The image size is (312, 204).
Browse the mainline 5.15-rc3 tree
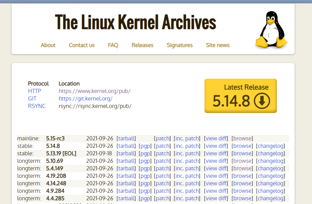tap(242, 139)
